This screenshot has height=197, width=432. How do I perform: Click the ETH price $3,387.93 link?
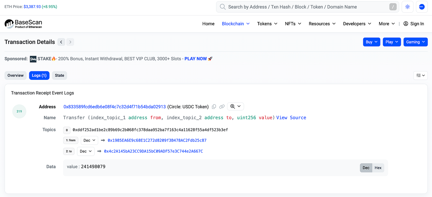[32, 6]
